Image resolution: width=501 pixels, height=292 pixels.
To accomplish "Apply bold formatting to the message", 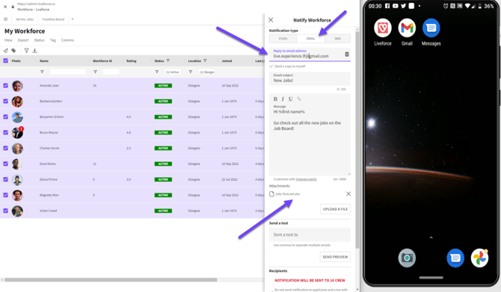I will pyautogui.click(x=275, y=99).
